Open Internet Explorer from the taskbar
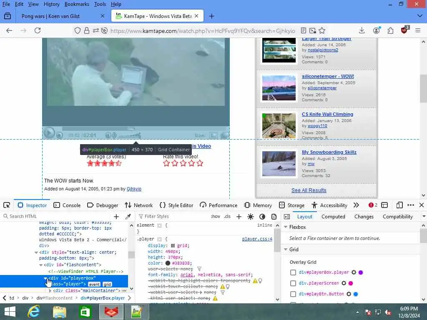Viewport: 427px width, 320px height. [34, 312]
